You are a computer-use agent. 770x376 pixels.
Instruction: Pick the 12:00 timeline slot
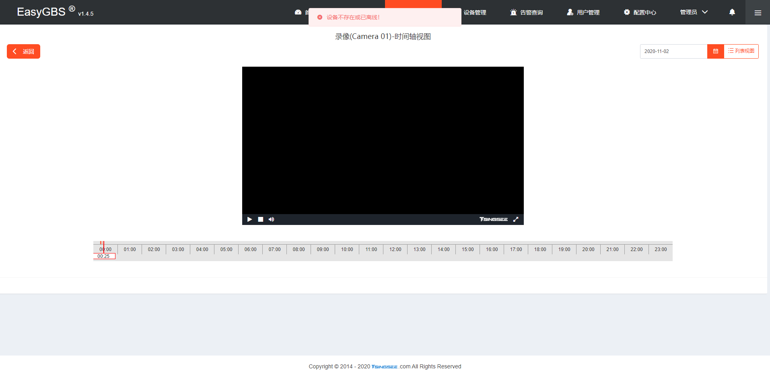[x=395, y=249]
